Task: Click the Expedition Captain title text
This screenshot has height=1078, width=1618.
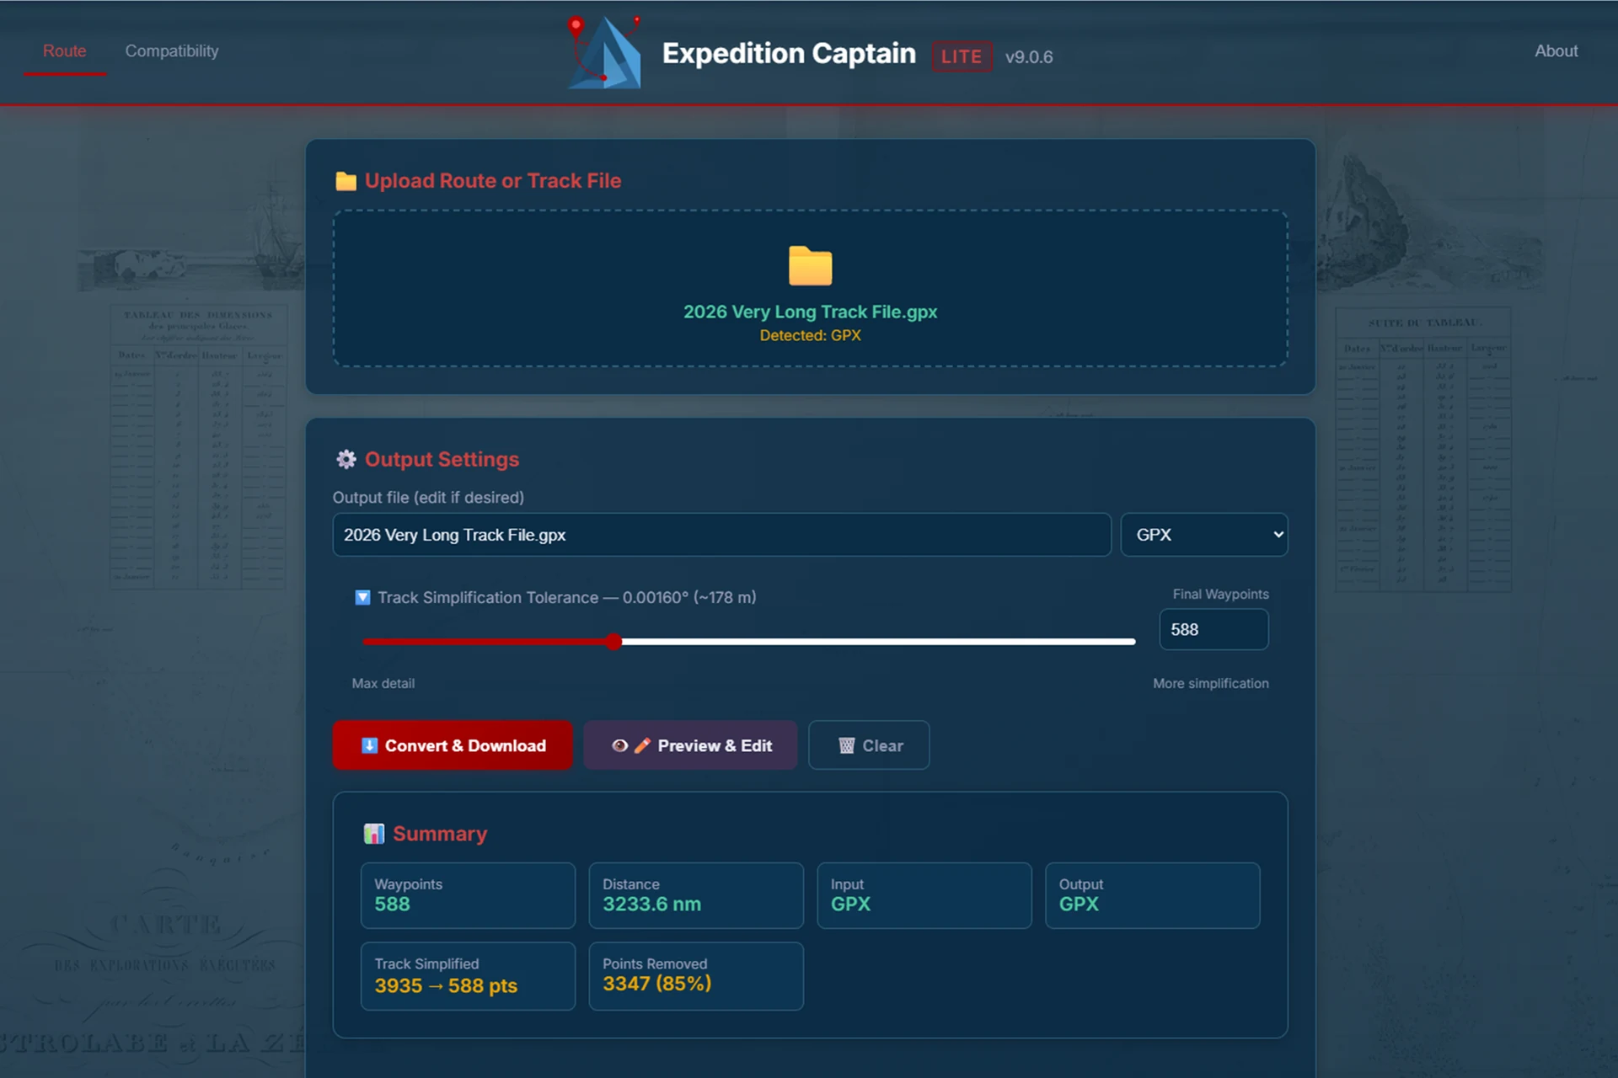Action: (789, 54)
